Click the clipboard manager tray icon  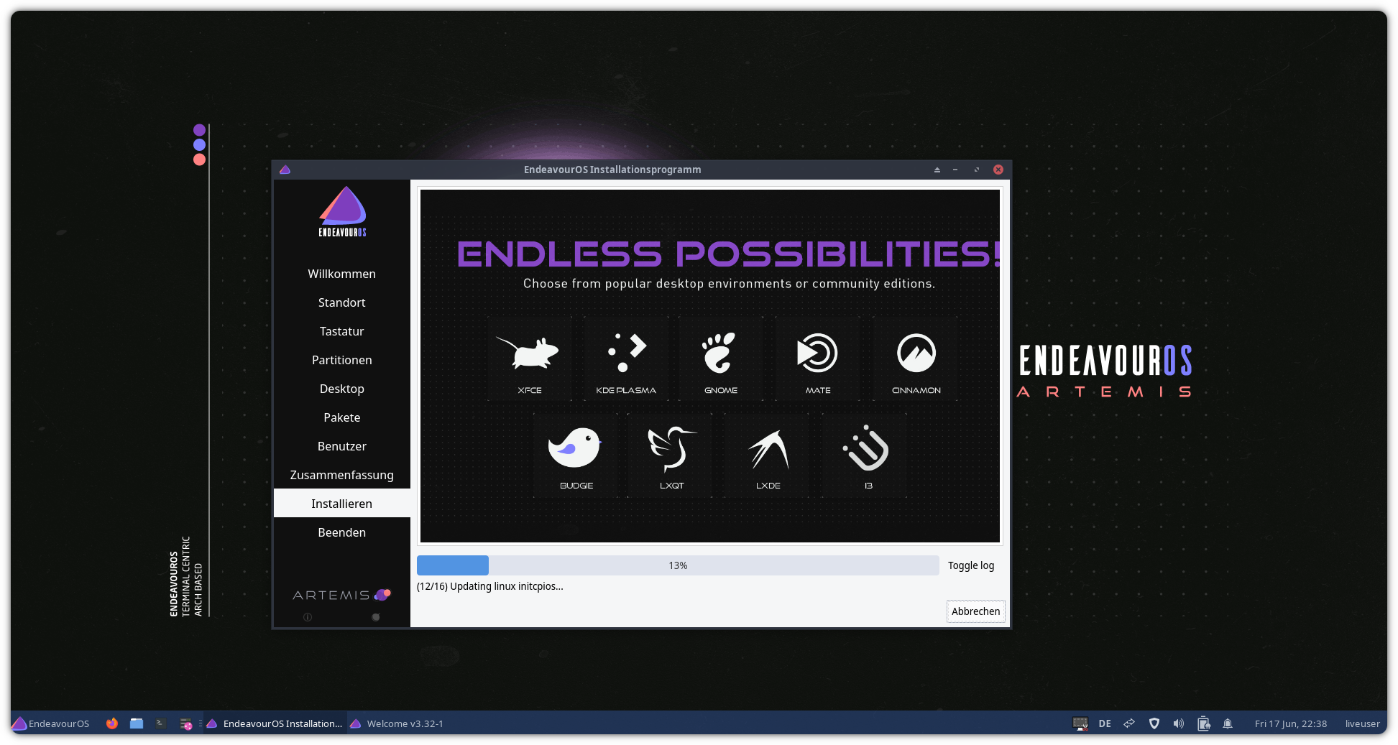[1204, 723]
